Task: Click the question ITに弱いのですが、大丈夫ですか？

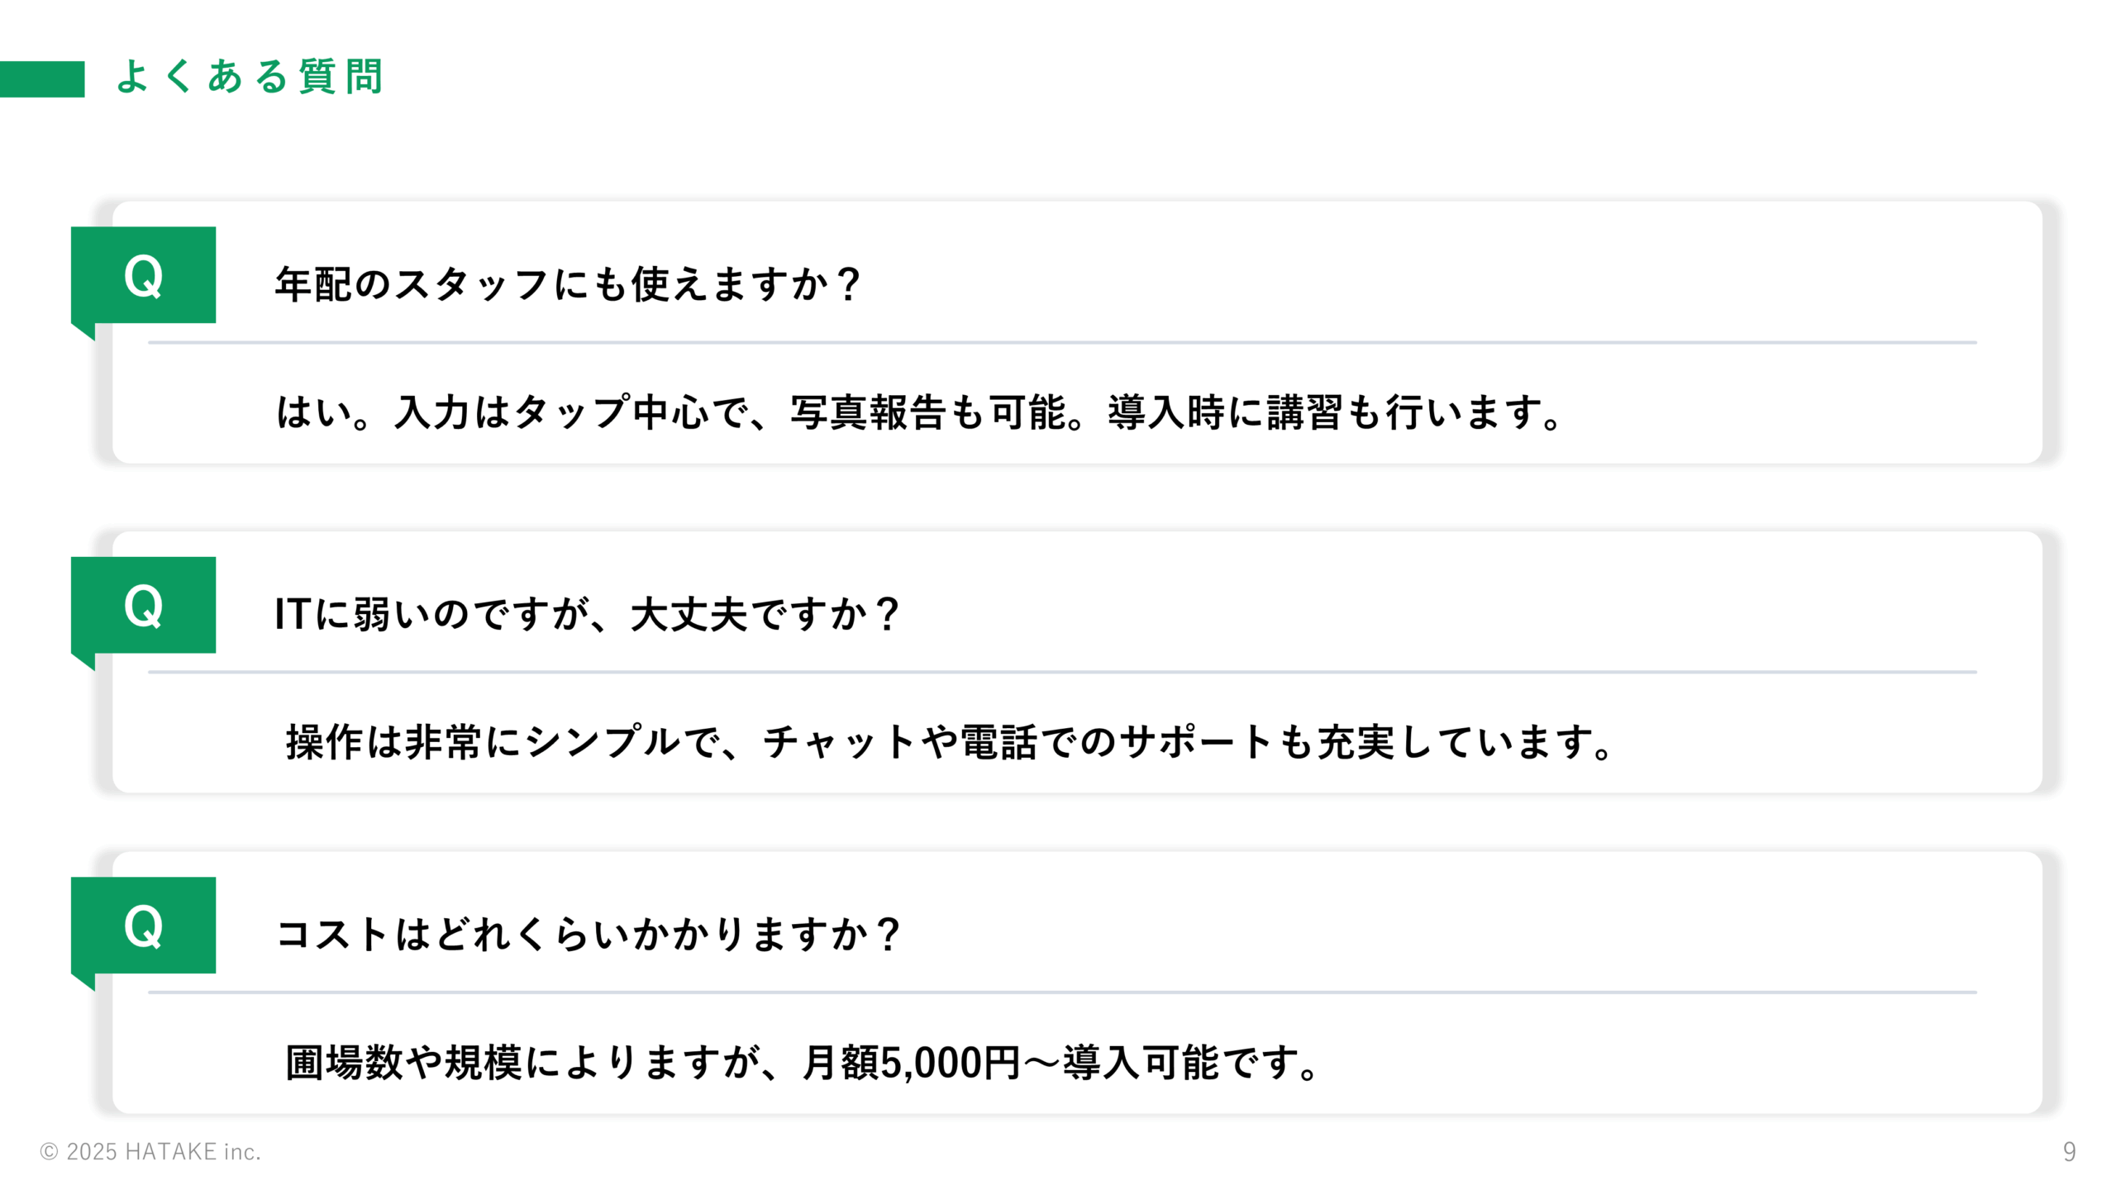Action: (588, 614)
